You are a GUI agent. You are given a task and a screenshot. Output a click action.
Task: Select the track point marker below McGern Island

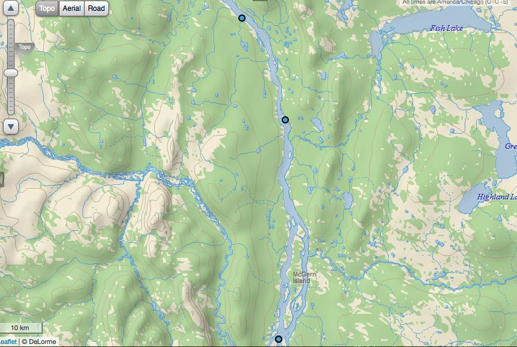click(x=279, y=339)
